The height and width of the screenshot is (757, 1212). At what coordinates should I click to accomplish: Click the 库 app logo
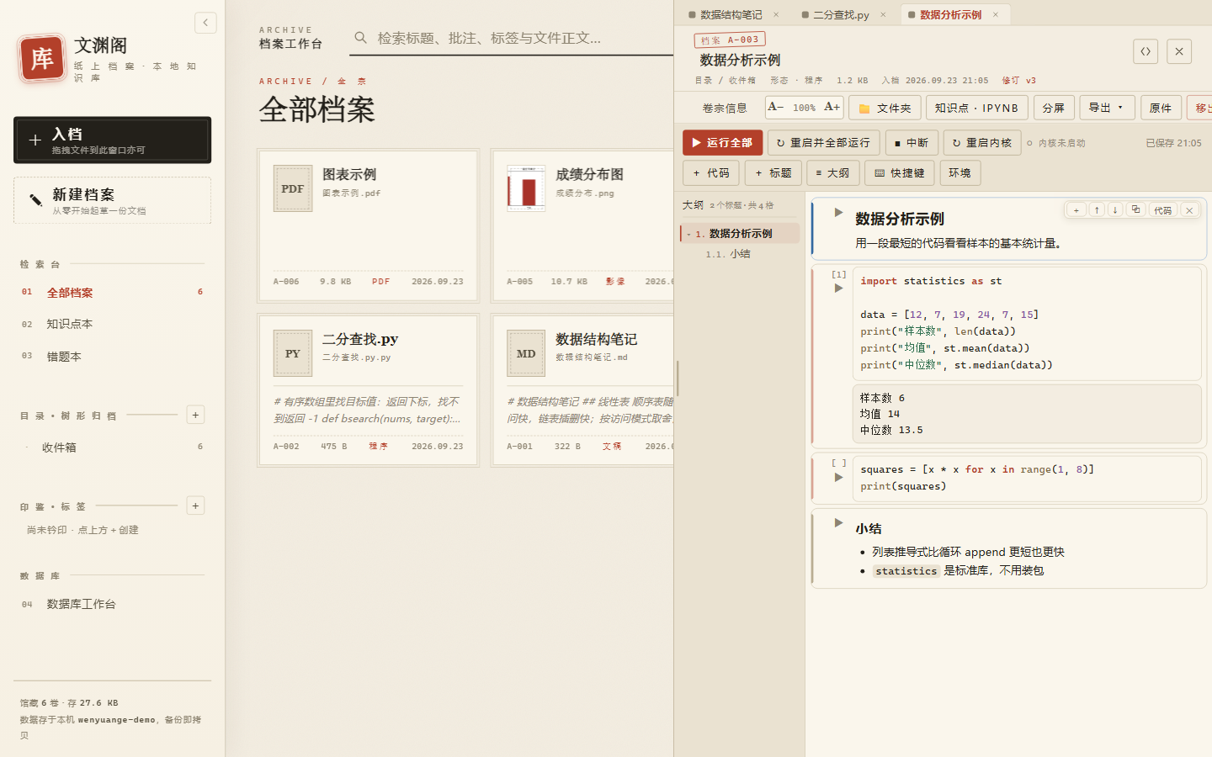pos(41,59)
